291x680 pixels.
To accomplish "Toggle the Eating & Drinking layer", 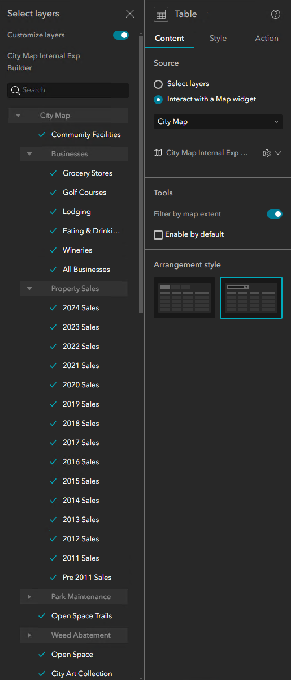I will tap(53, 231).
